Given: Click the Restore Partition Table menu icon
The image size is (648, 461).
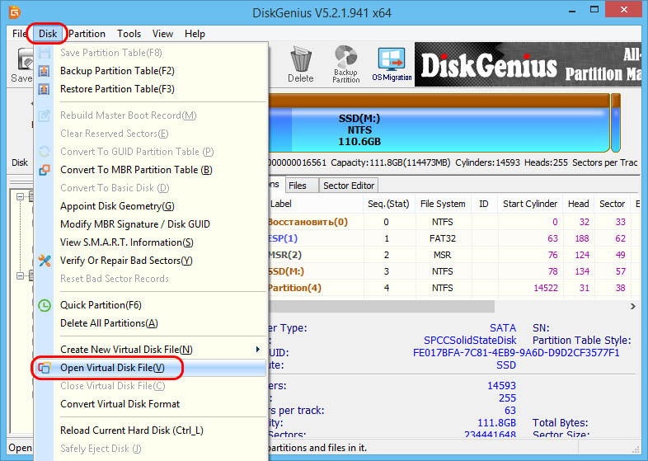Looking at the screenshot, I should [45, 89].
